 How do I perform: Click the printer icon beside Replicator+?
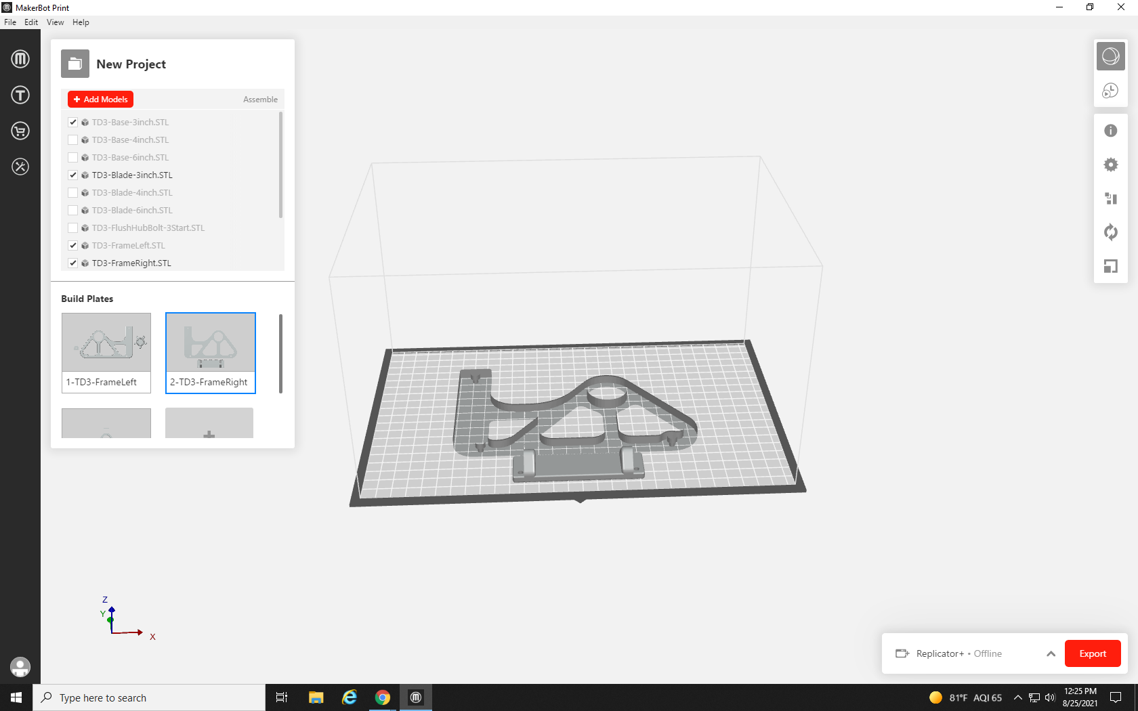(902, 653)
